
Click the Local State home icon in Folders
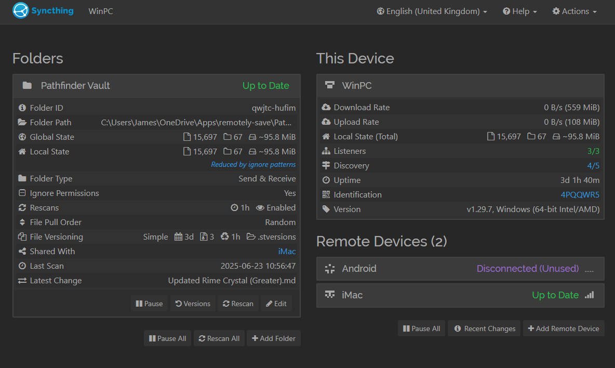click(x=22, y=151)
